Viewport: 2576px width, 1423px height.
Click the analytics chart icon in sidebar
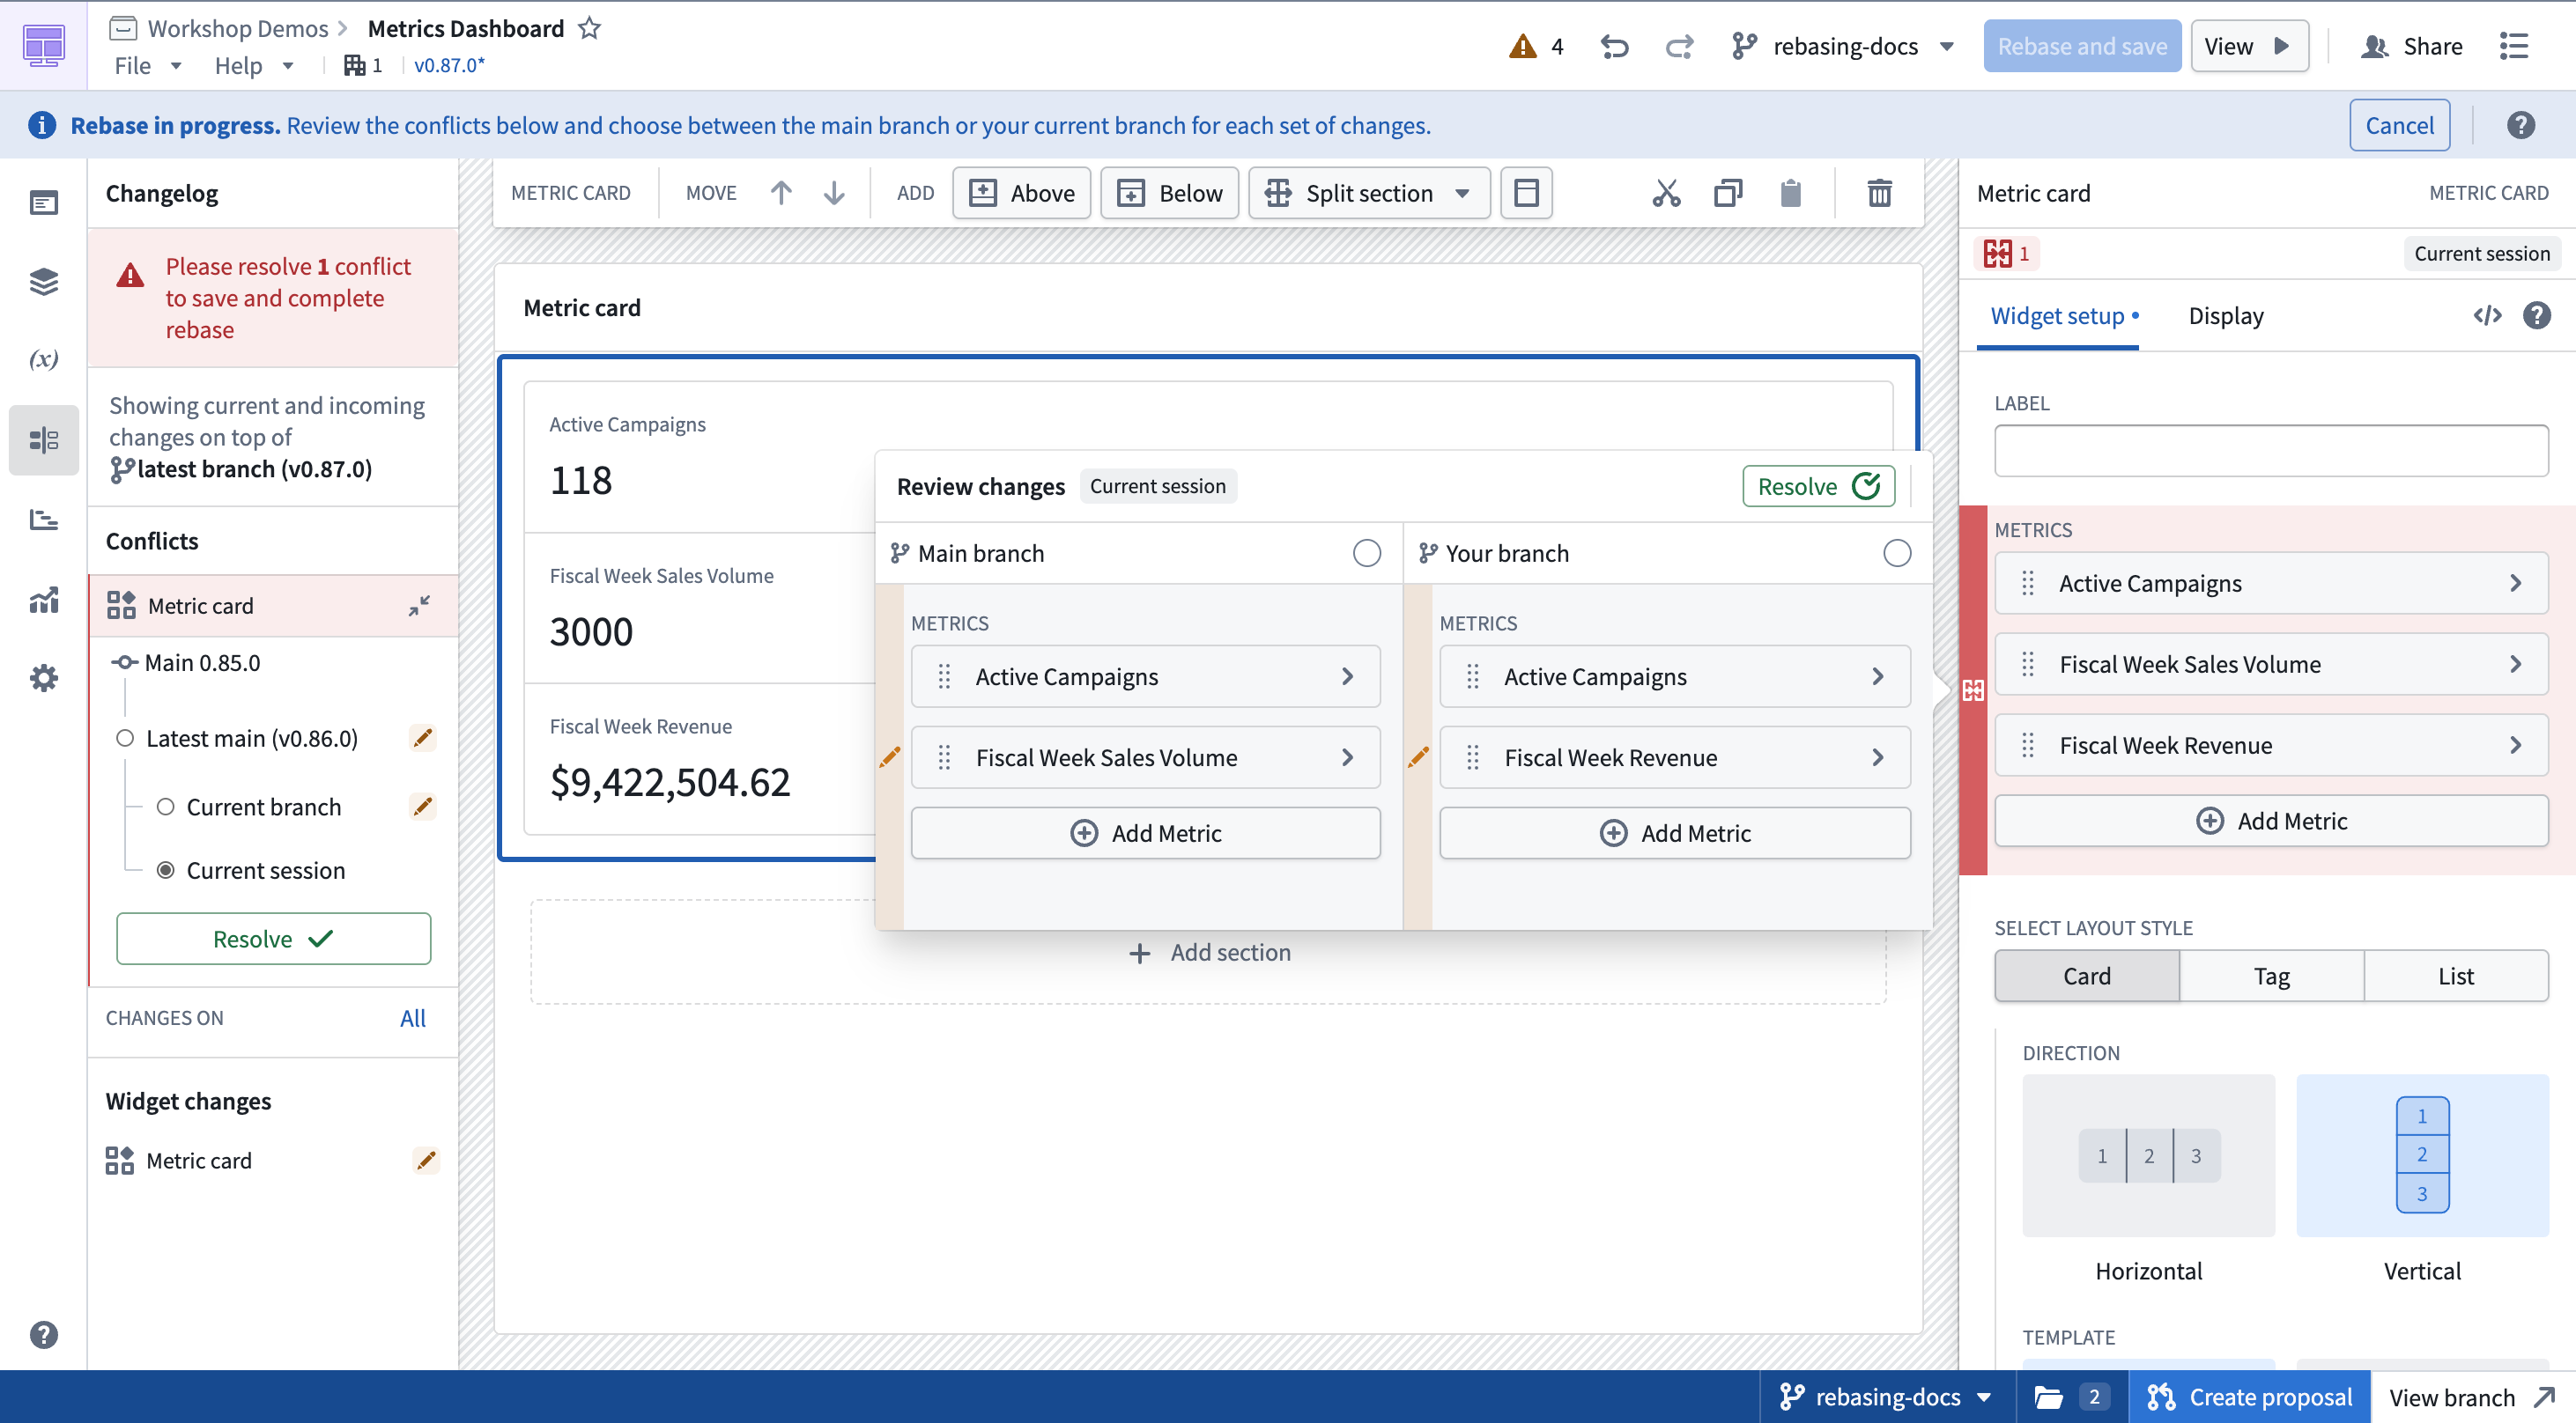pos(44,600)
